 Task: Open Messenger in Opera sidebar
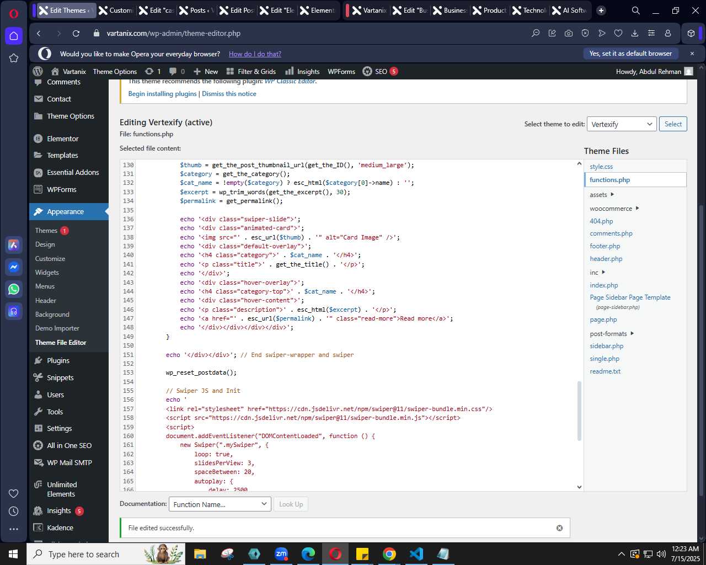pos(14,267)
